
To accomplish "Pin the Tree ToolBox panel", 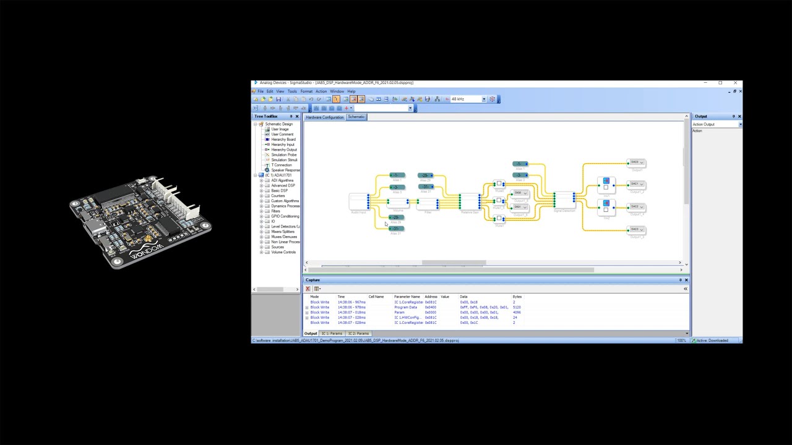I will [x=291, y=116].
